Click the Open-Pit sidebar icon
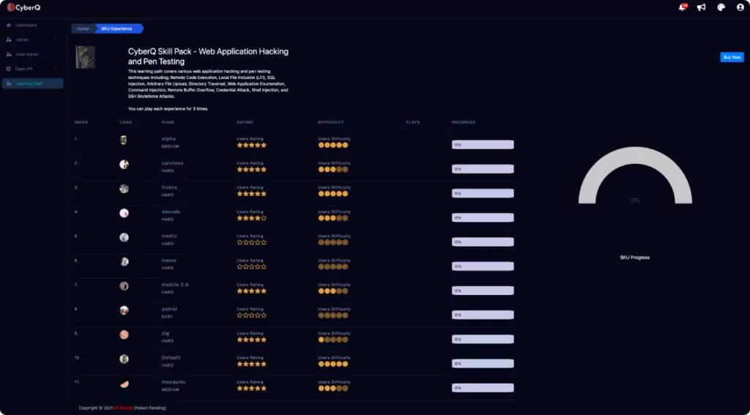 click(9, 69)
